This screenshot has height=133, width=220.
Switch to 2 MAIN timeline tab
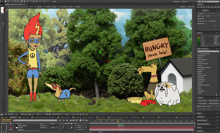(x=5, y=117)
